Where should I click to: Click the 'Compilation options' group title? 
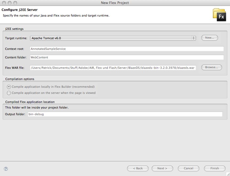click(20, 79)
